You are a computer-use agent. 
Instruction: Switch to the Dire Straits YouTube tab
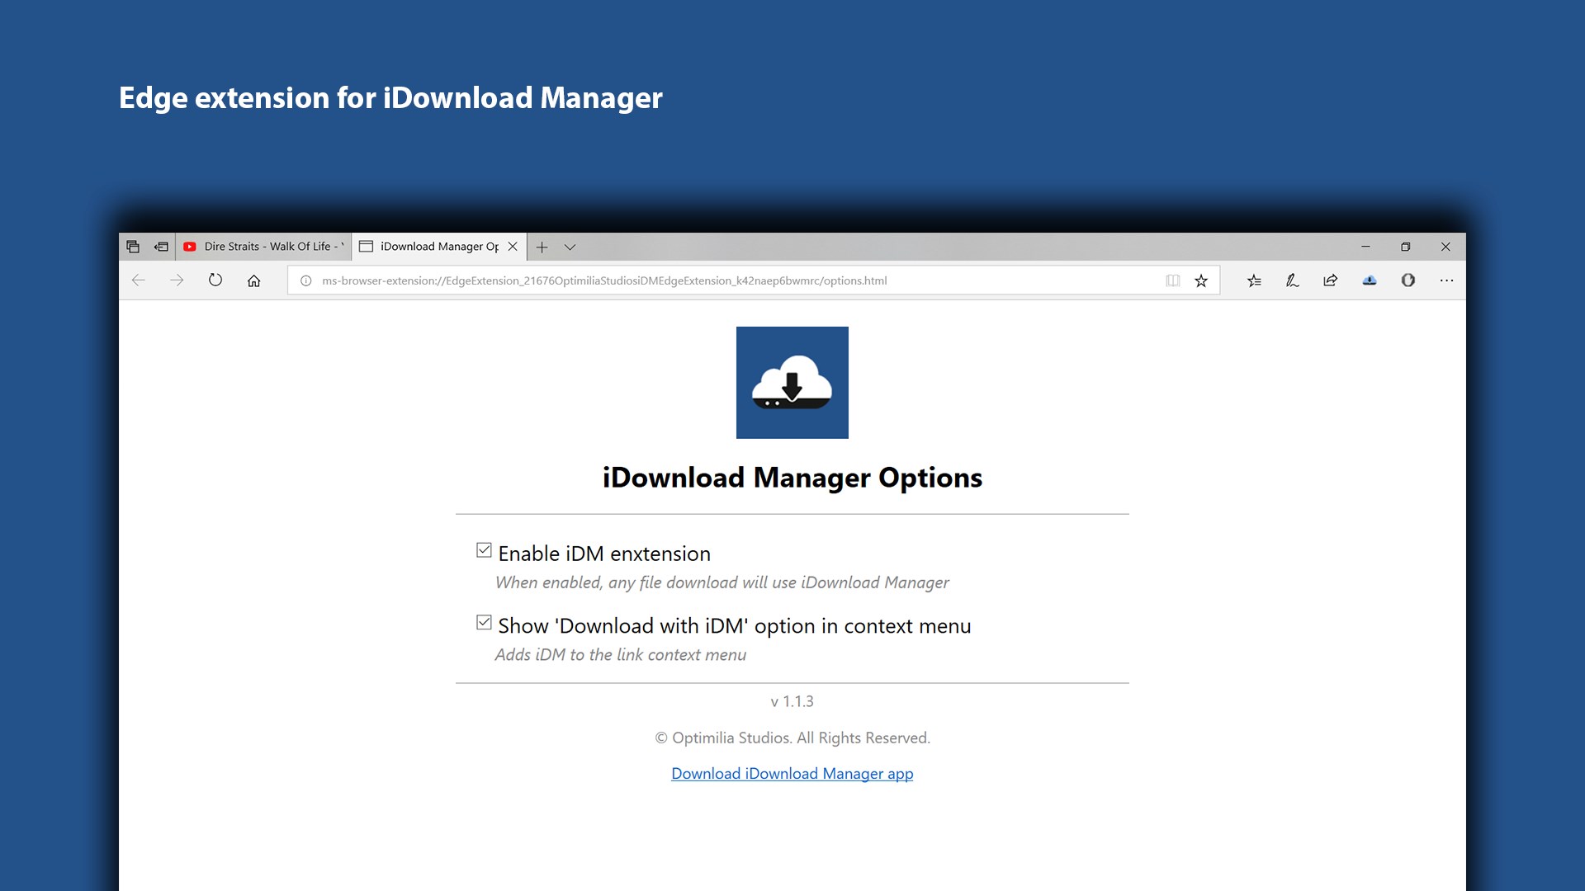point(264,247)
